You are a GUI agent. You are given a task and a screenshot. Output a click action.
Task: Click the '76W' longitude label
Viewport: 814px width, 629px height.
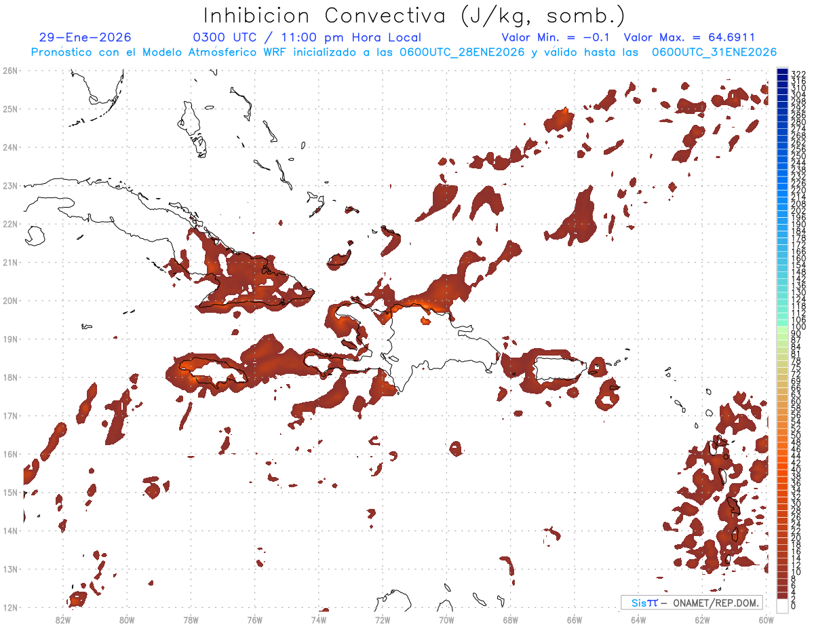pos(255,620)
